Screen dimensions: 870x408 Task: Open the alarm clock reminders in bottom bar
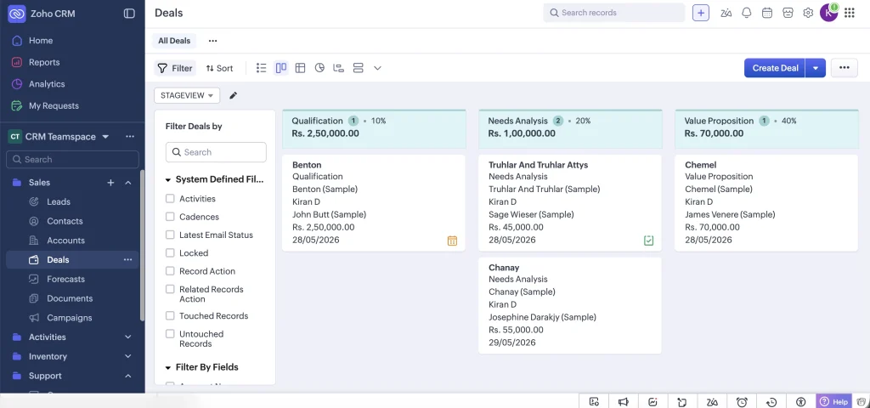click(742, 401)
